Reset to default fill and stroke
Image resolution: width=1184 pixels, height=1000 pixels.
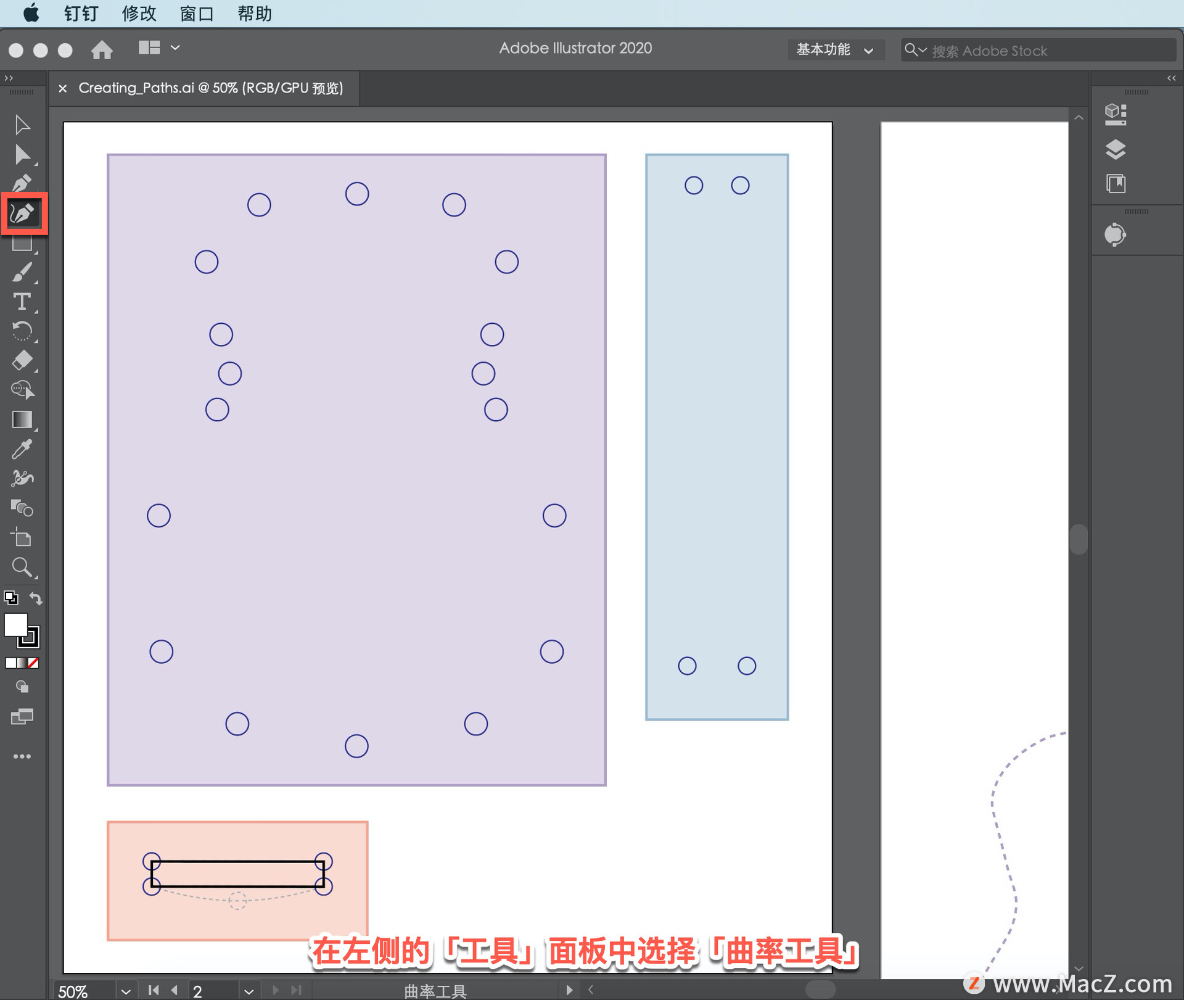11,598
